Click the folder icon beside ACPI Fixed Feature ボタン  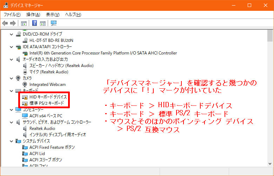pyautogui.click(x=25, y=147)
